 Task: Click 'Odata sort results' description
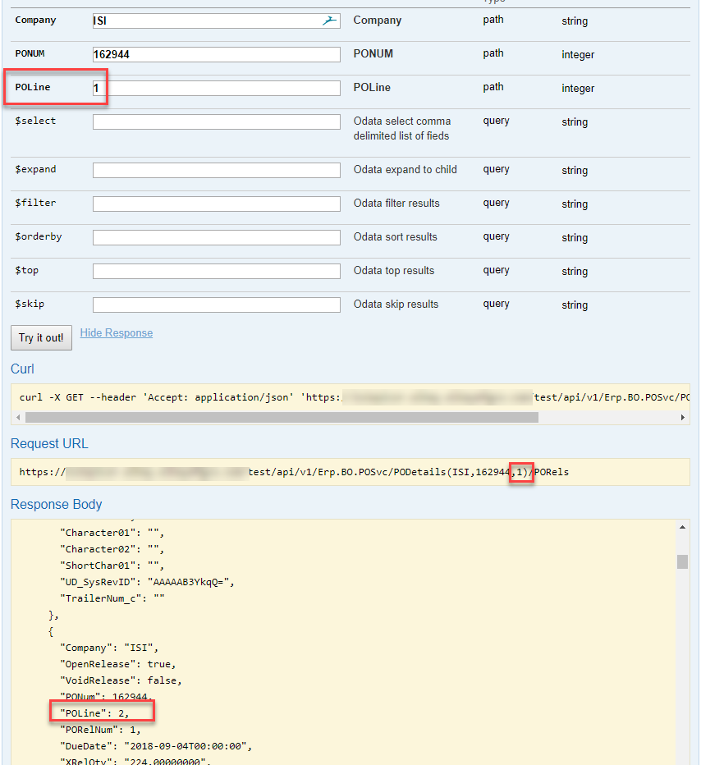(x=396, y=236)
